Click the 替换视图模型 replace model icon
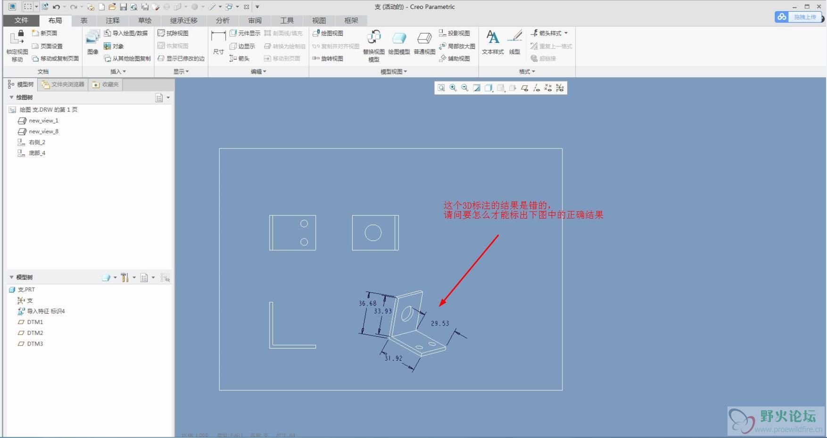 point(374,46)
